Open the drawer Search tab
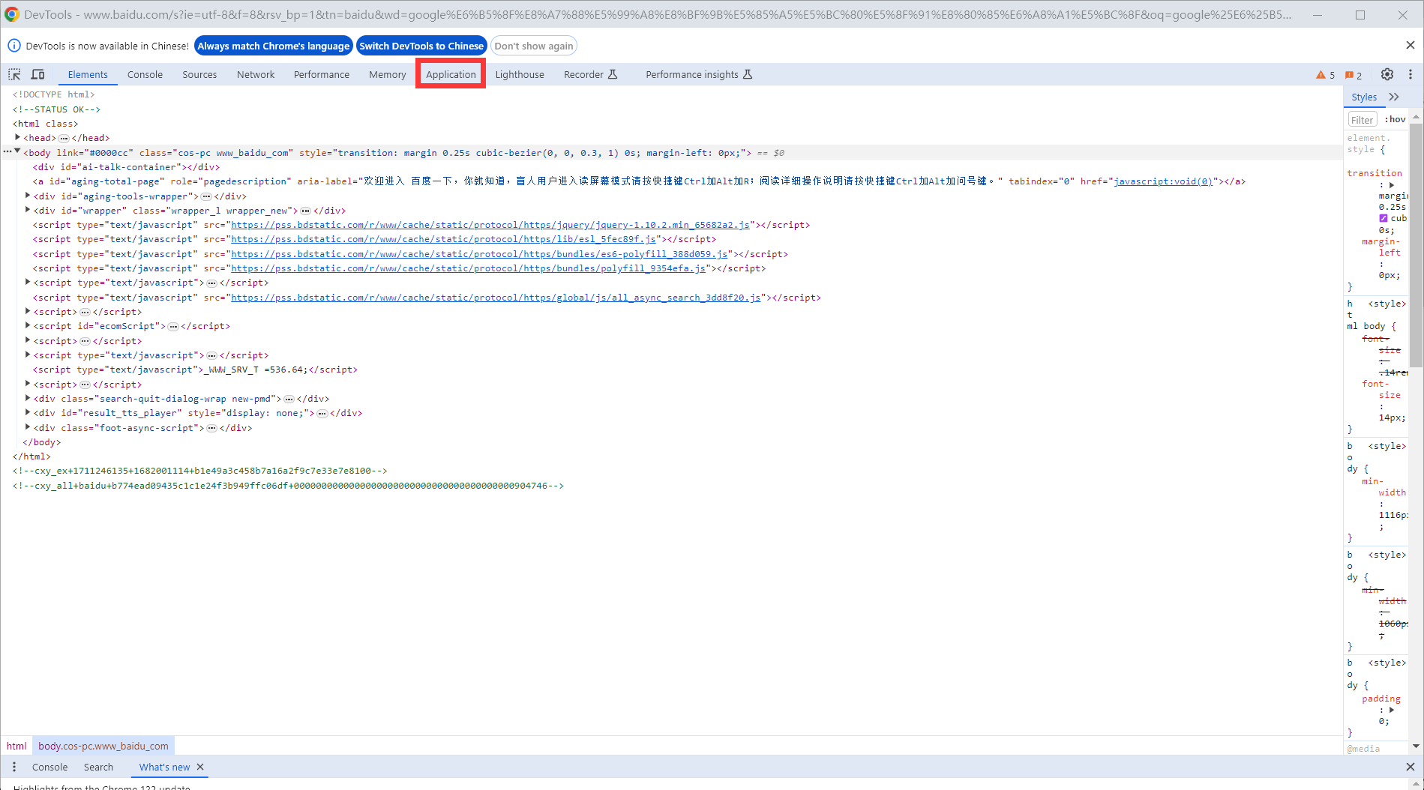Viewport: 1424px width, 790px height. click(x=98, y=767)
